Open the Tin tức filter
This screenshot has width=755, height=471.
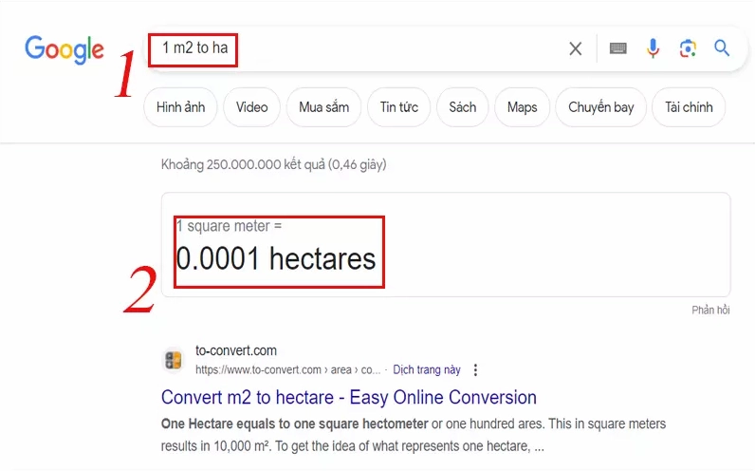click(398, 107)
